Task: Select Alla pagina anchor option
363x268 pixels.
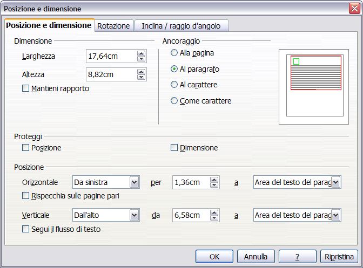Action: [174, 53]
